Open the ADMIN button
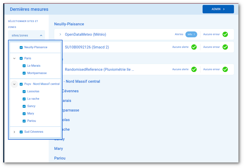The image size is (244, 168). pyautogui.click(x=218, y=9)
